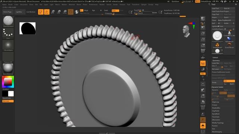The height and width of the screenshot is (134, 239).
Task: Click Save As in Tool panel
Action: pyautogui.click(x=229, y=8)
